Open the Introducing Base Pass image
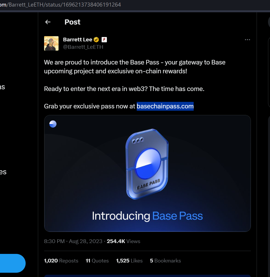 [x=148, y=173]
